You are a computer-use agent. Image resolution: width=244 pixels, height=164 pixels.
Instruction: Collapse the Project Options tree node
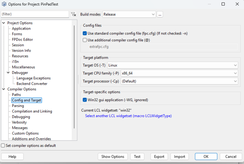[4, 23]
